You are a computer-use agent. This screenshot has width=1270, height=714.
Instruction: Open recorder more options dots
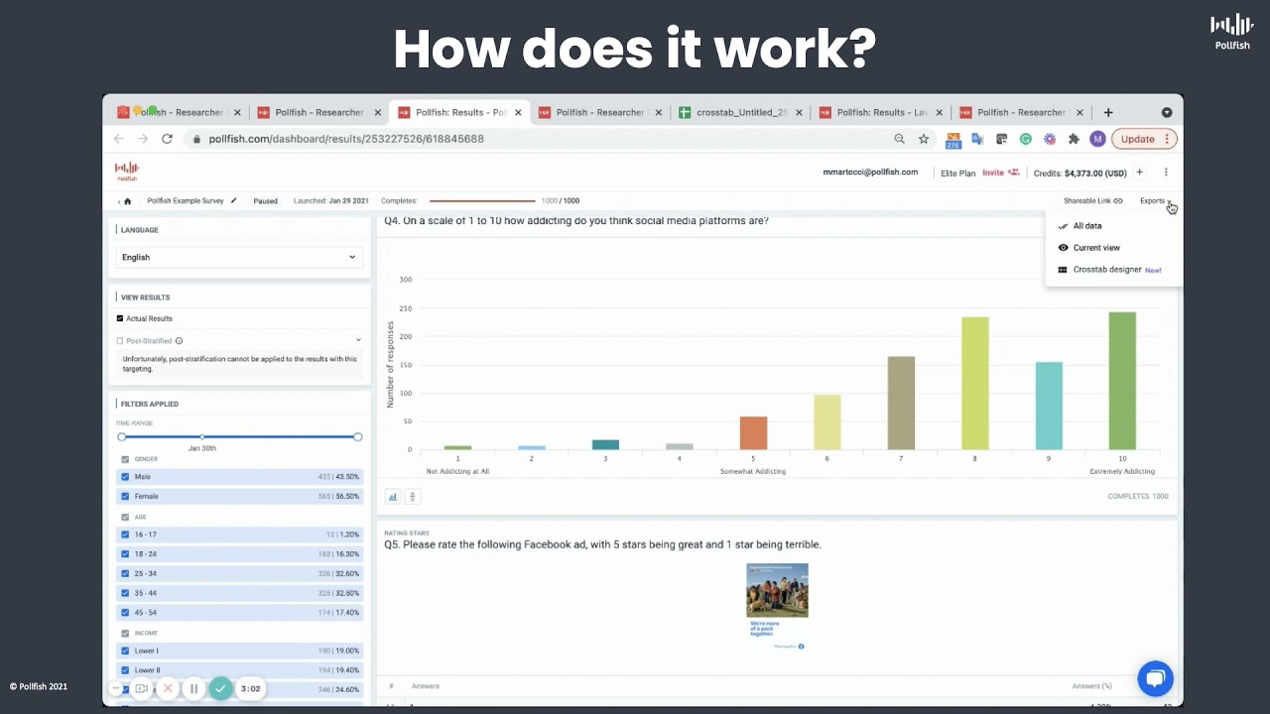click(x=117, y=688)
